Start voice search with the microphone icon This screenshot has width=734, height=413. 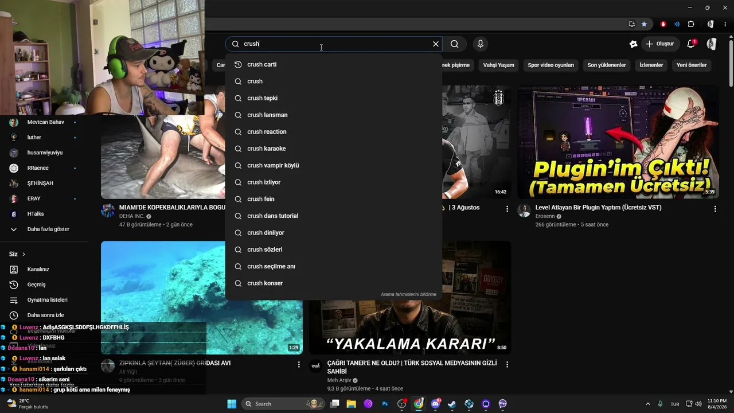click(481, 44)
